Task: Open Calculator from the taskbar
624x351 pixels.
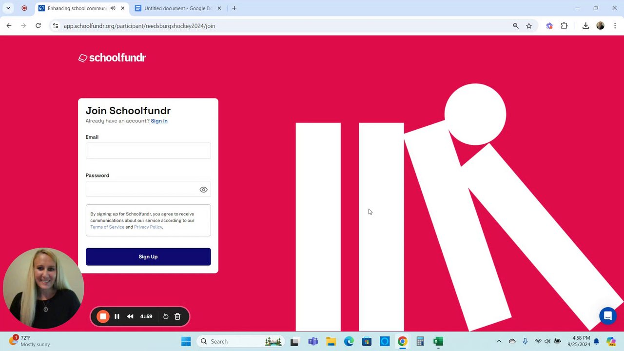Action: [x=420, y=342]
